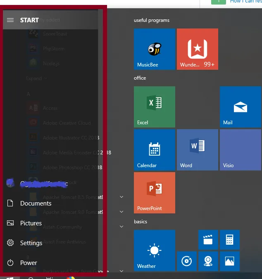Open the Mail tile
The width and height of the screenshot is (262, 279).
(241, 107)
